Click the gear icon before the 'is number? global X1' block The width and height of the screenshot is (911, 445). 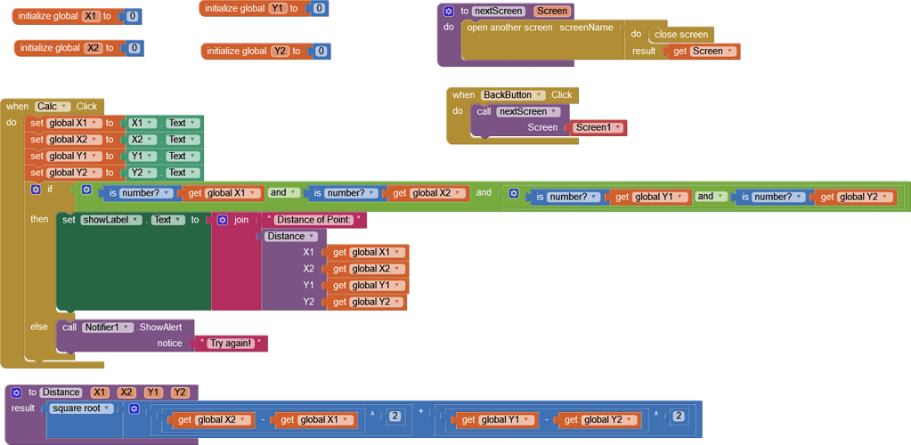[86, 190]
